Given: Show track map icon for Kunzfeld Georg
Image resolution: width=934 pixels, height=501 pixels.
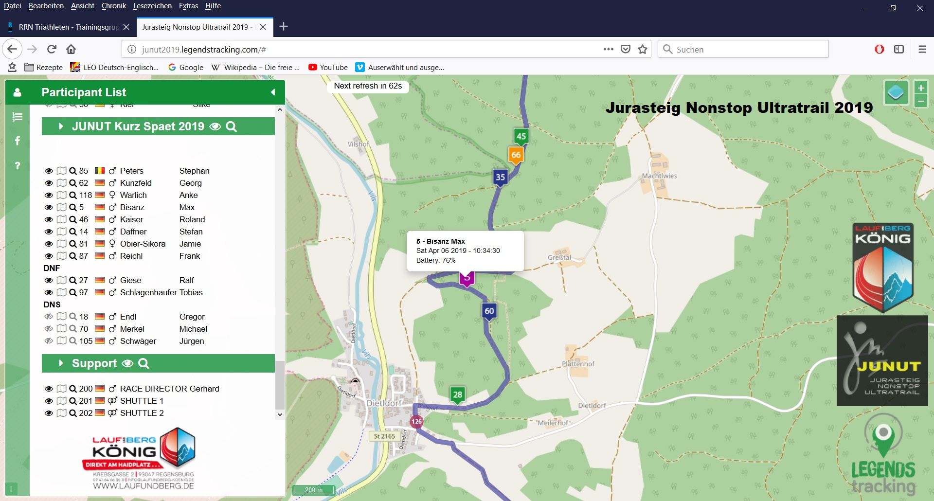Looking at the screenshot, I should pos(61,183).
